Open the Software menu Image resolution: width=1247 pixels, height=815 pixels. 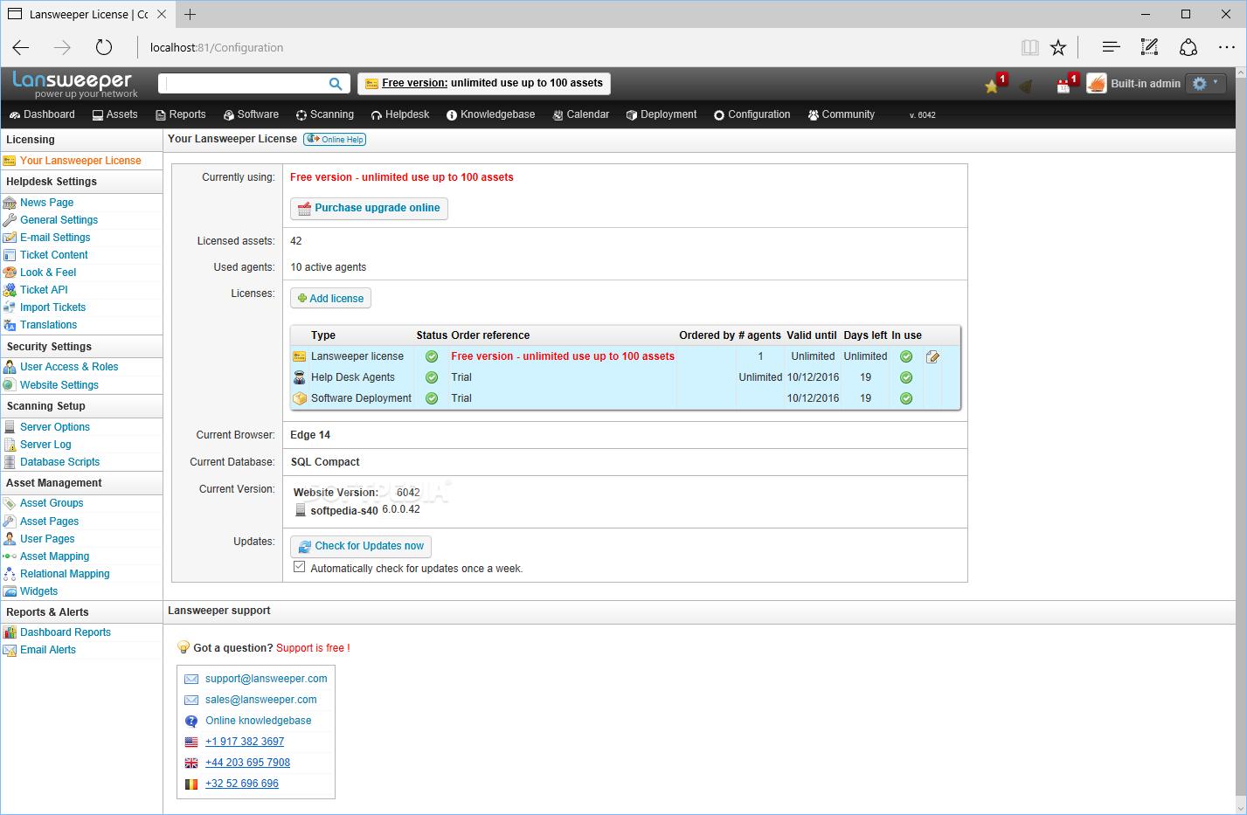(x=252, y=114)
